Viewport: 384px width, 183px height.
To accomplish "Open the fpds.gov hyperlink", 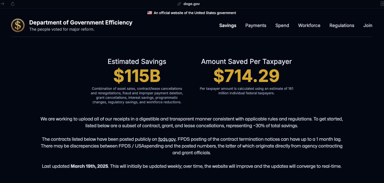I will [x=167, y=139].
